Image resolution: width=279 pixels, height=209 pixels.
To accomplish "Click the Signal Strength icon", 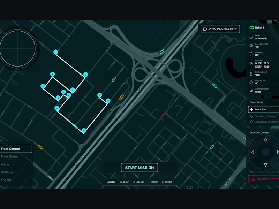I will pos(251,91).
